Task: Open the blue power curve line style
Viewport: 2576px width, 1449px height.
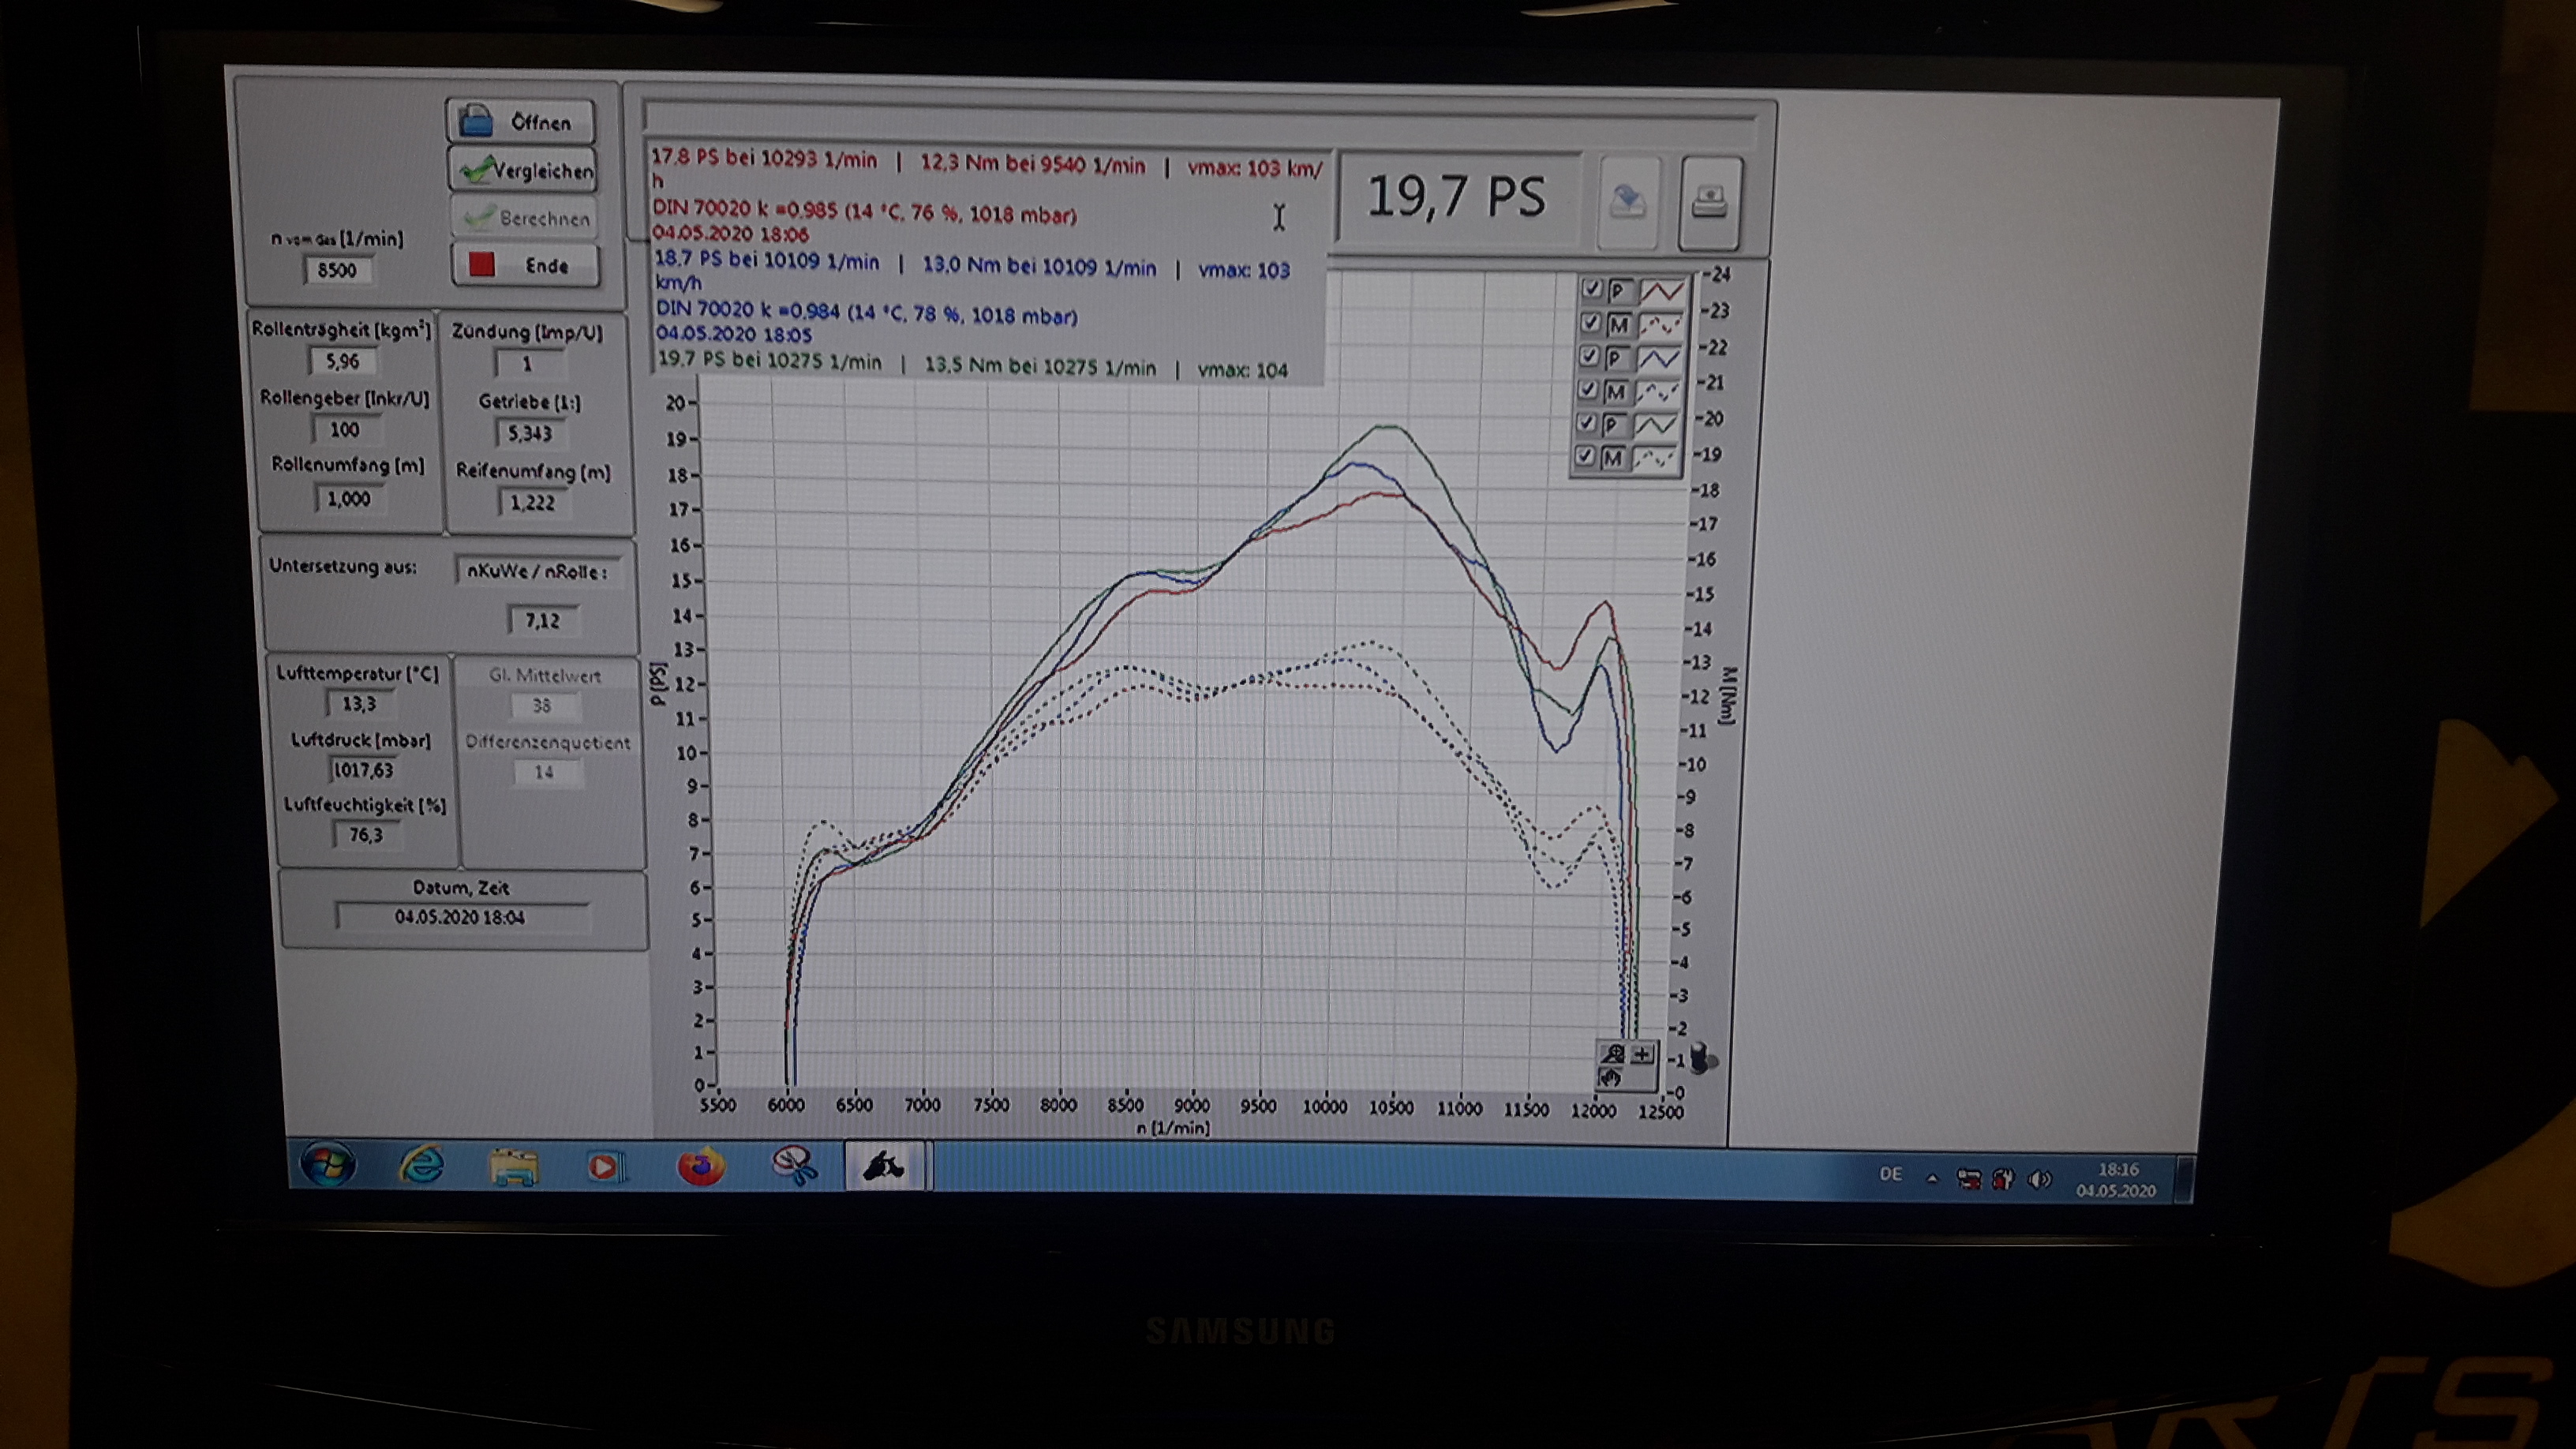Action: 1659,358
